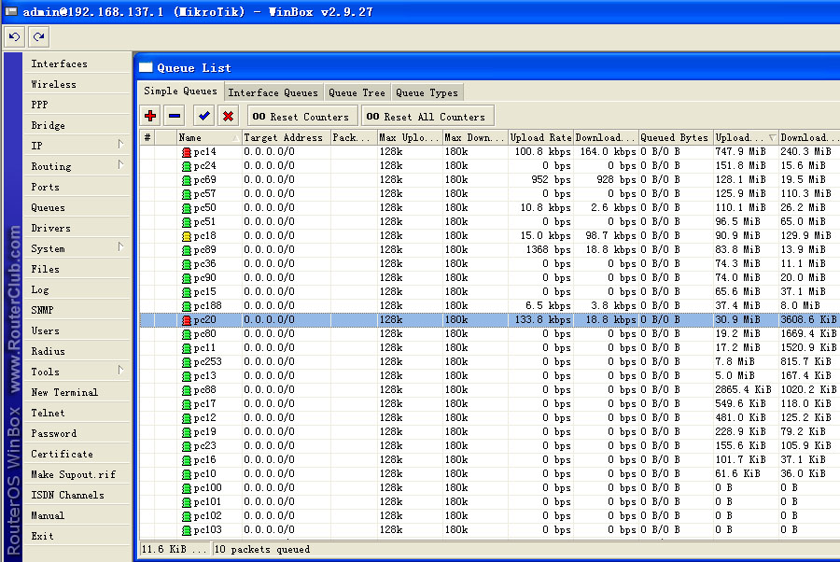Open the Interface Queues tab

273,92
